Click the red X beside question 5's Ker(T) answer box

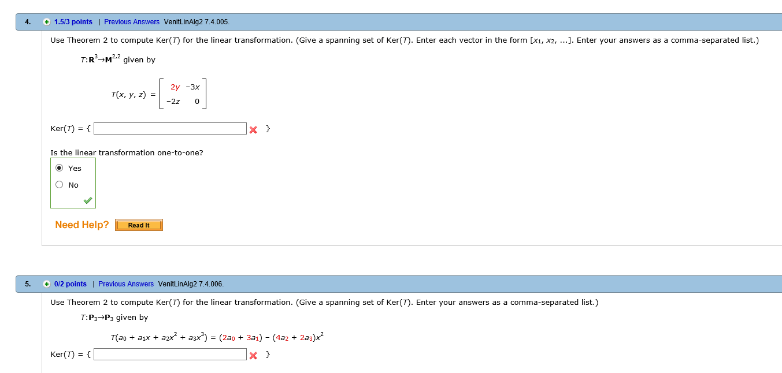coord(253,355)
